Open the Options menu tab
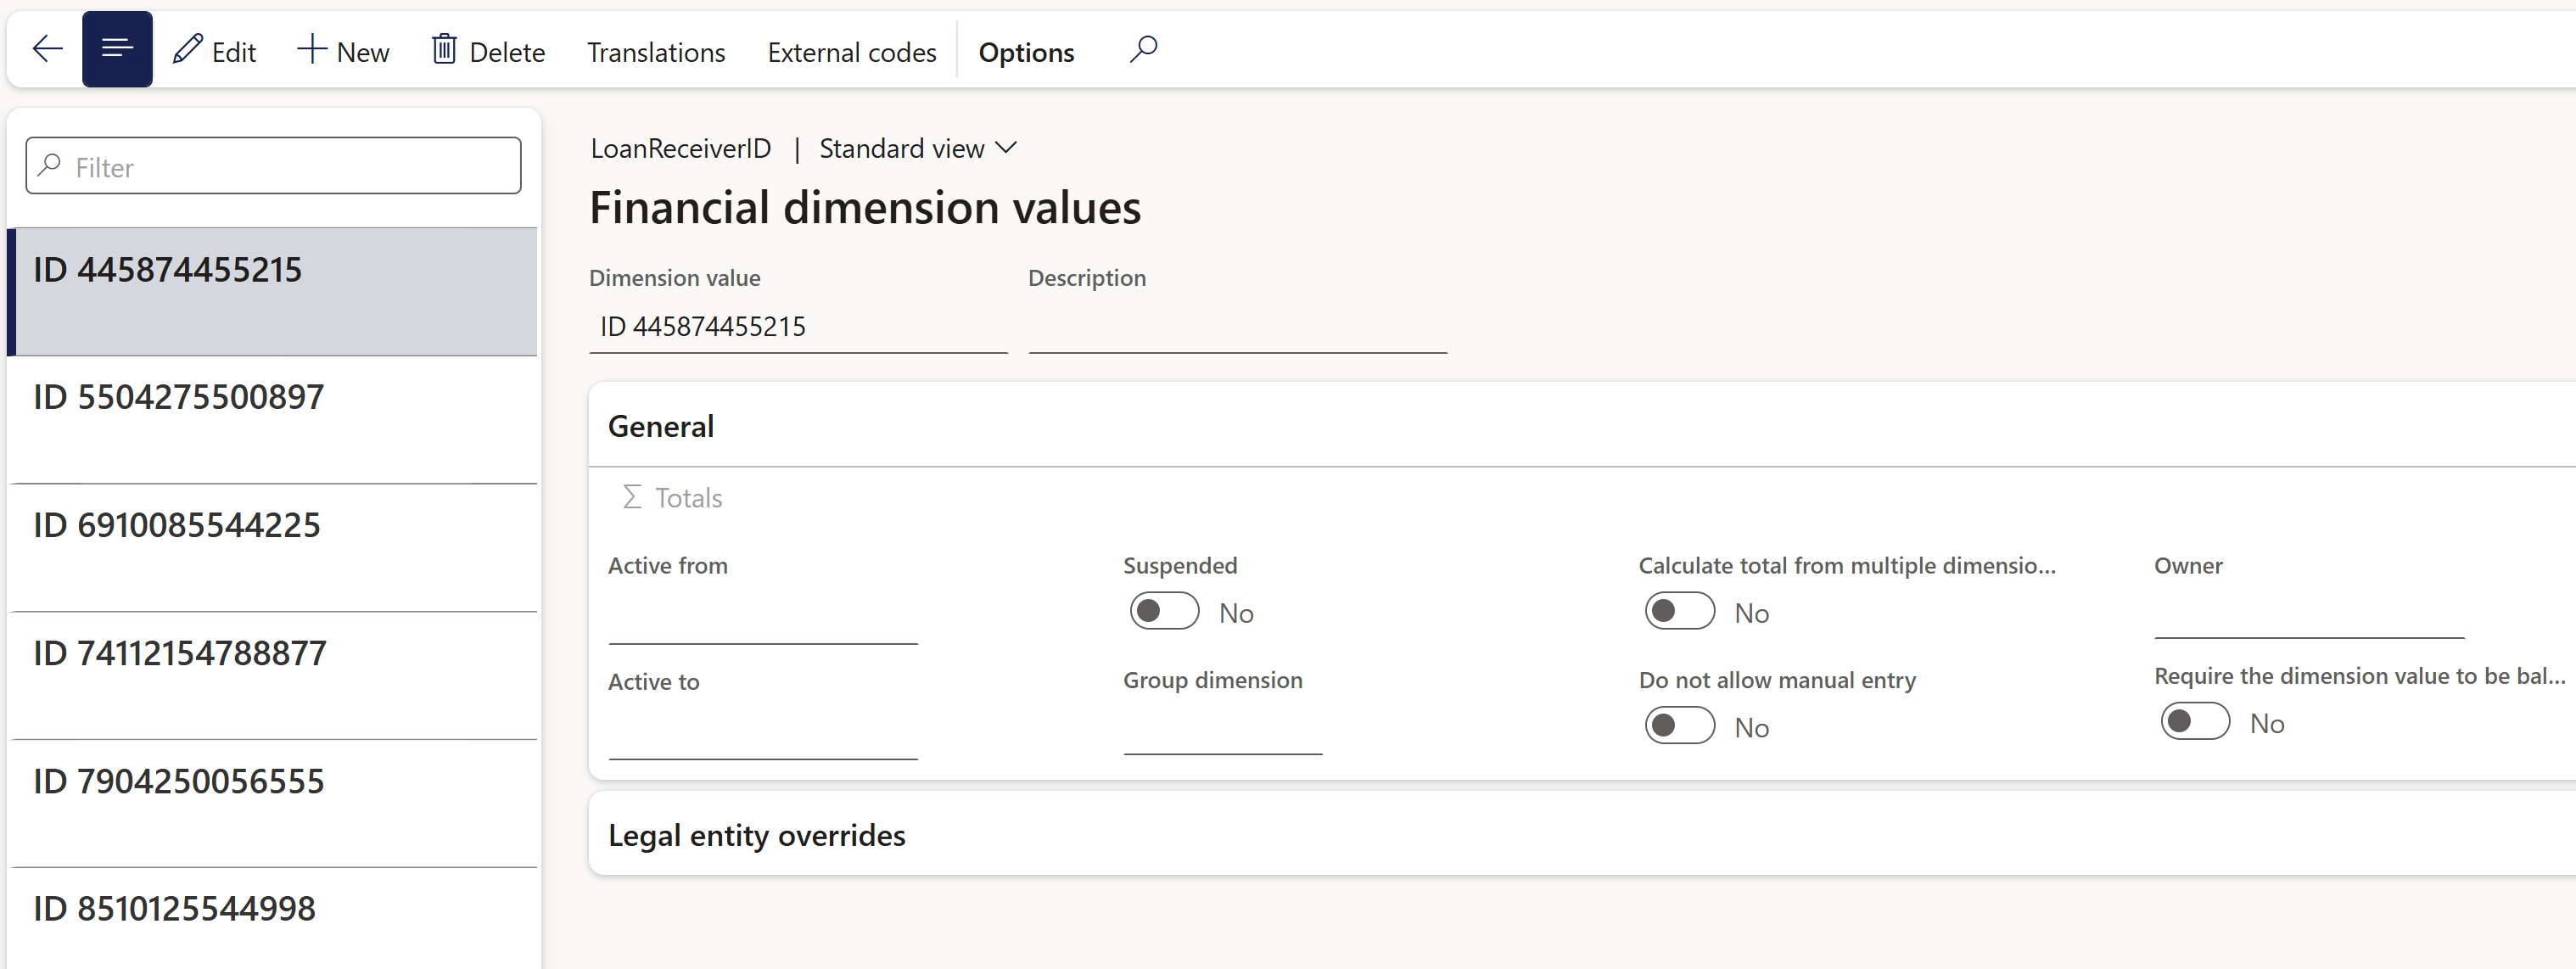The height and width of the screenshot is (969, 2576). [x=1026, y=52]
